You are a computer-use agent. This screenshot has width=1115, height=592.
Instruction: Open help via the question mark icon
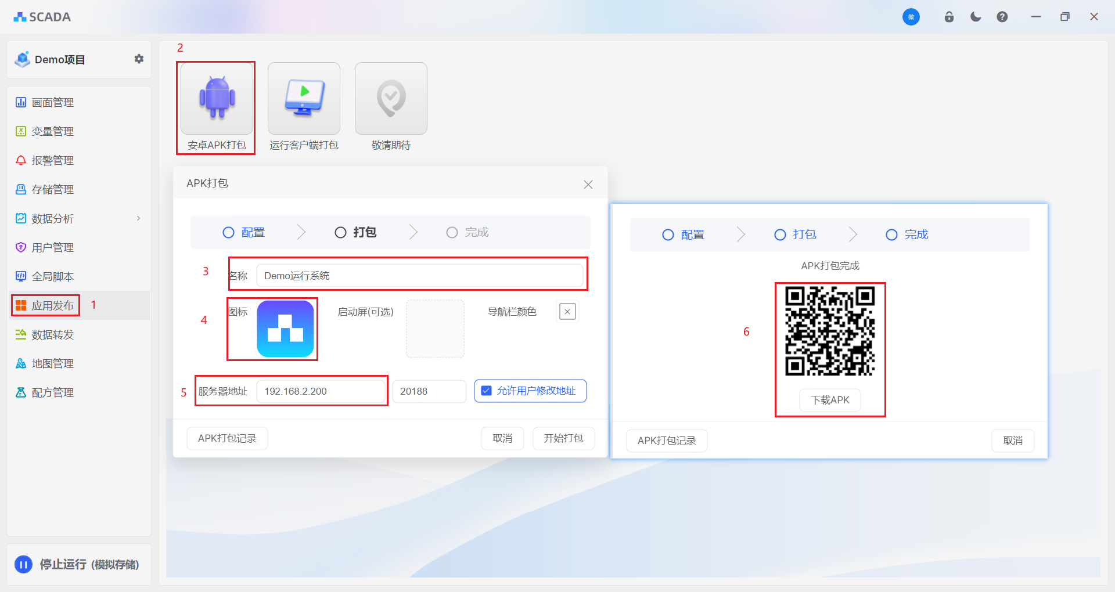1001,16
